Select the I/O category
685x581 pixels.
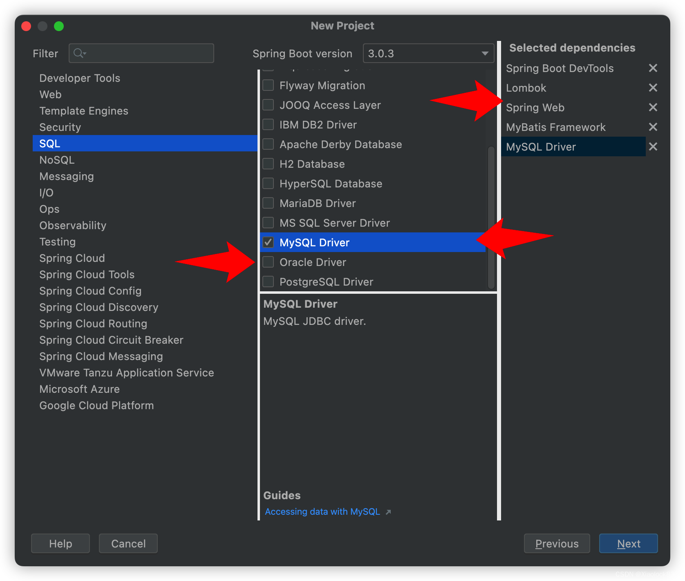click(x=145, y=192)
